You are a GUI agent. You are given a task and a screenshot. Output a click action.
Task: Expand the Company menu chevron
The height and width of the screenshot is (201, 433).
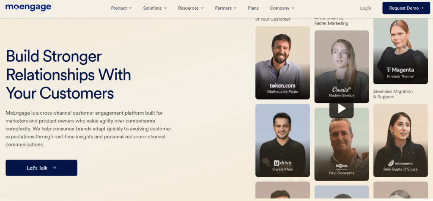tap(293, 8)
